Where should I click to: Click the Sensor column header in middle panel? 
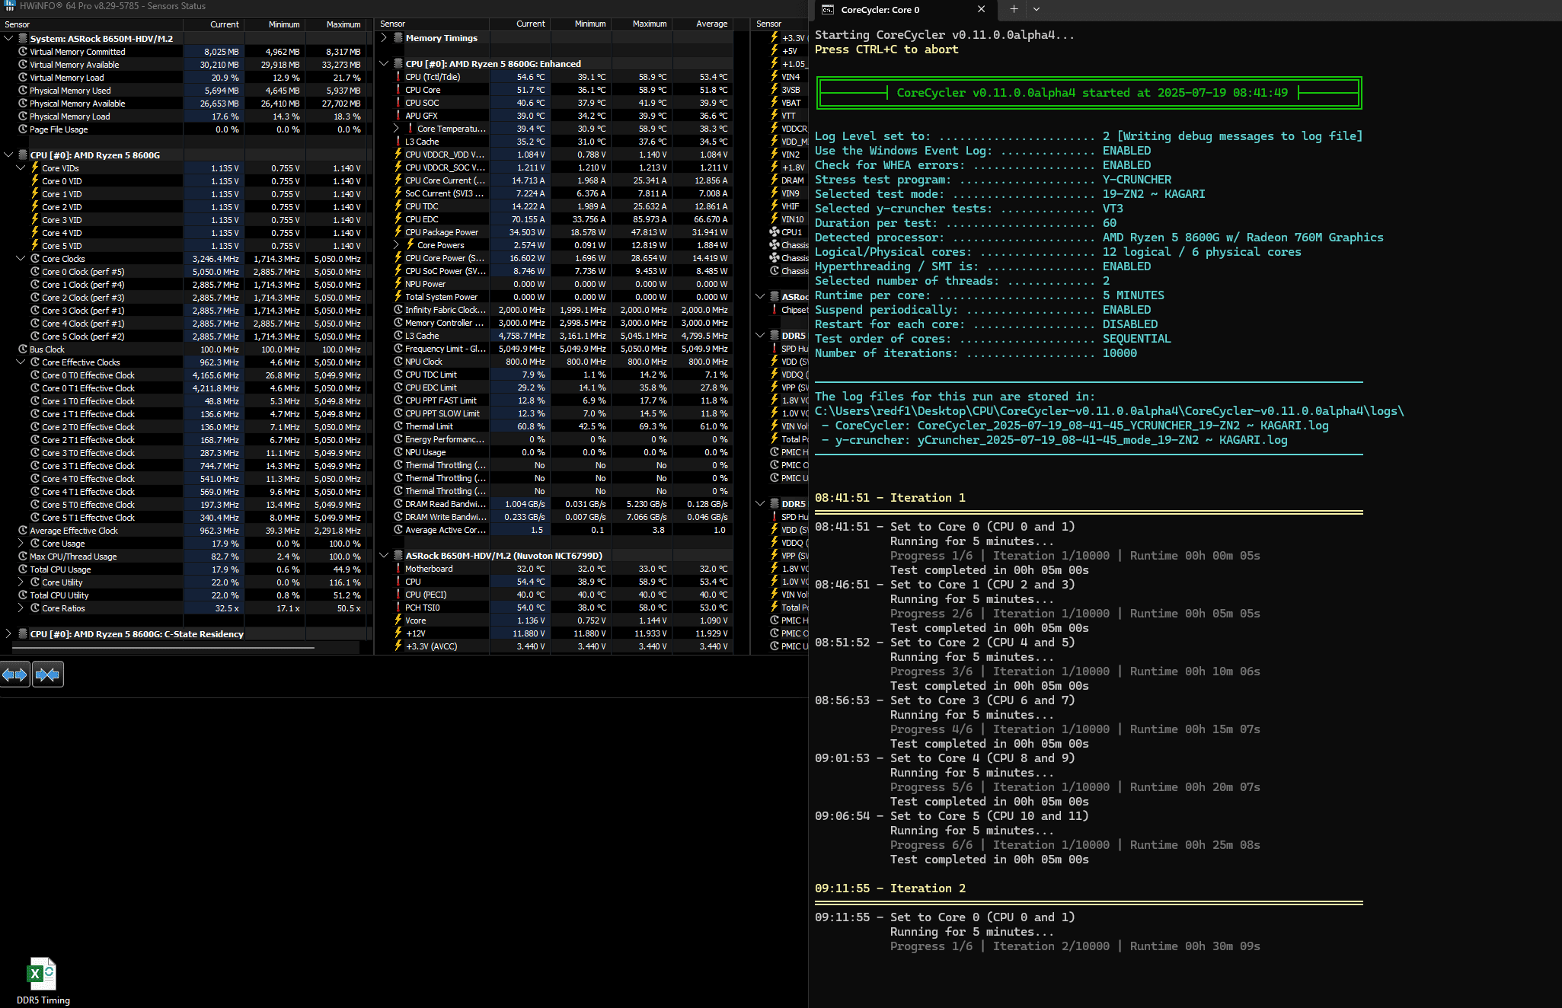click(433, 24)
